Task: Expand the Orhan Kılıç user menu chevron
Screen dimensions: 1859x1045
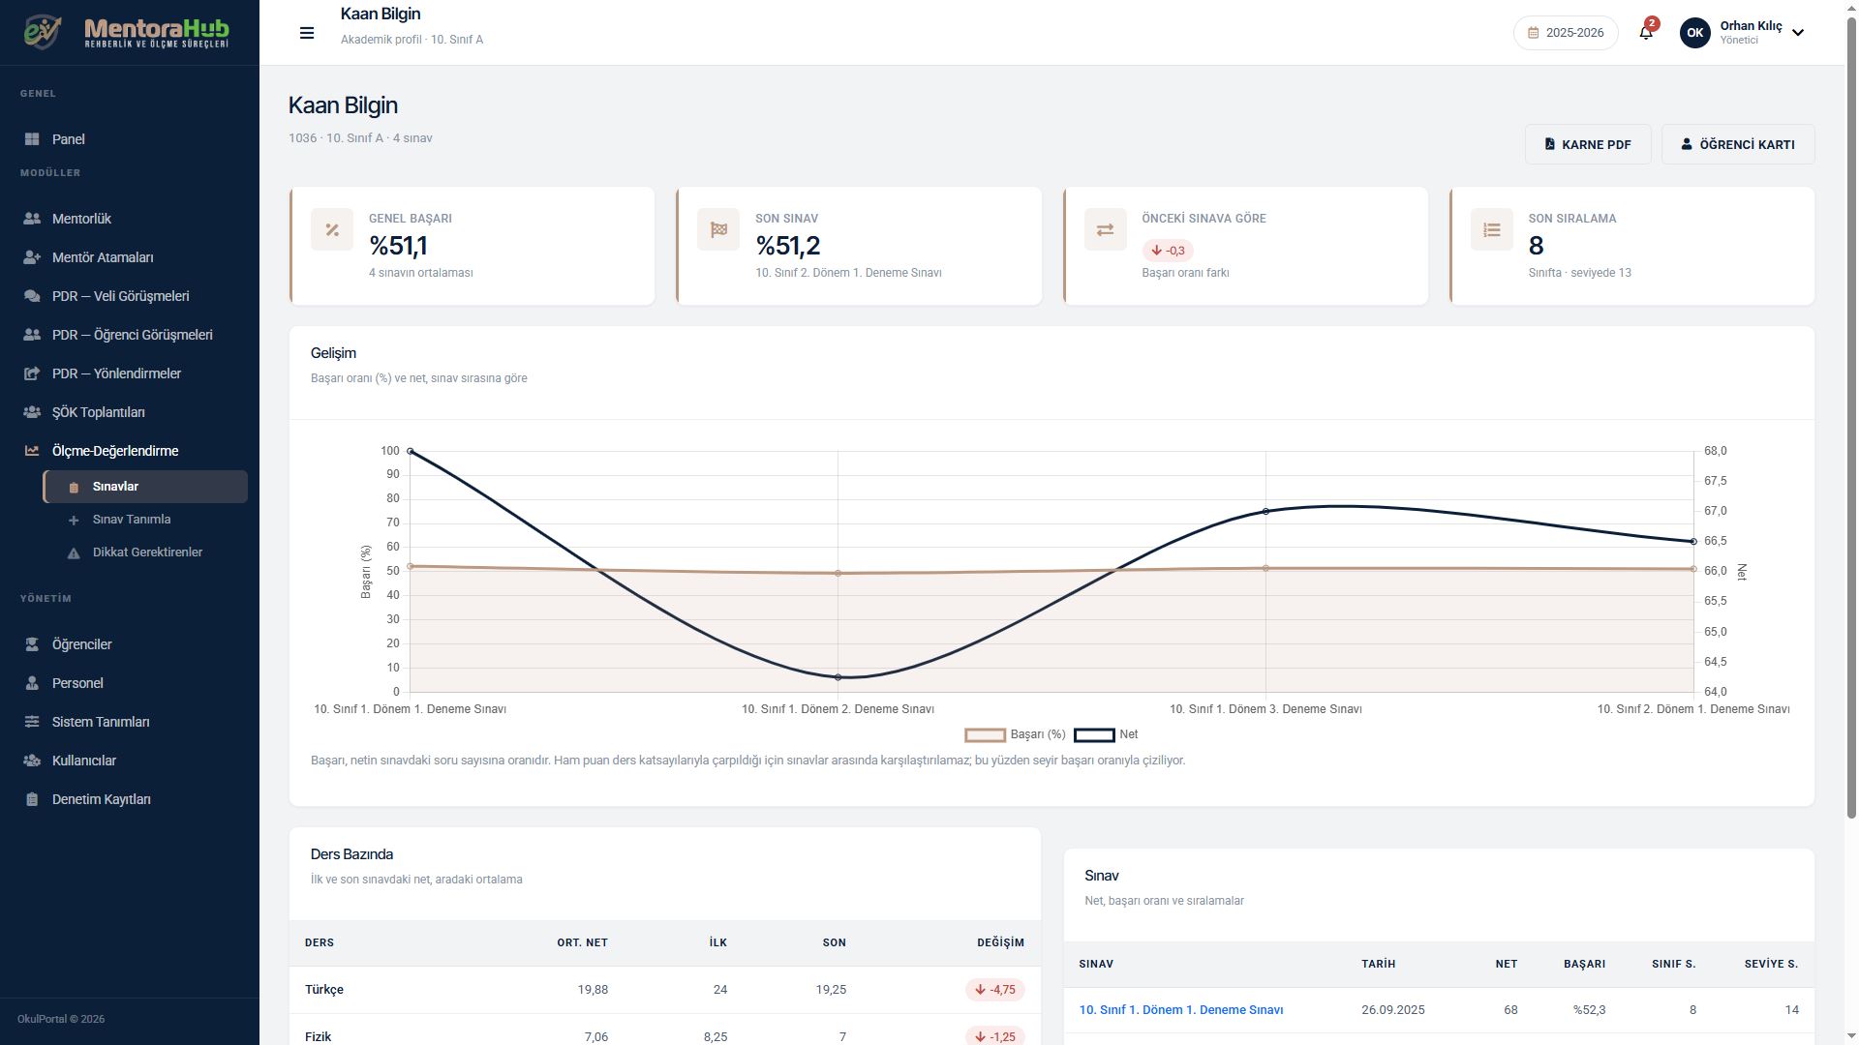Action: pos(1798,33)
